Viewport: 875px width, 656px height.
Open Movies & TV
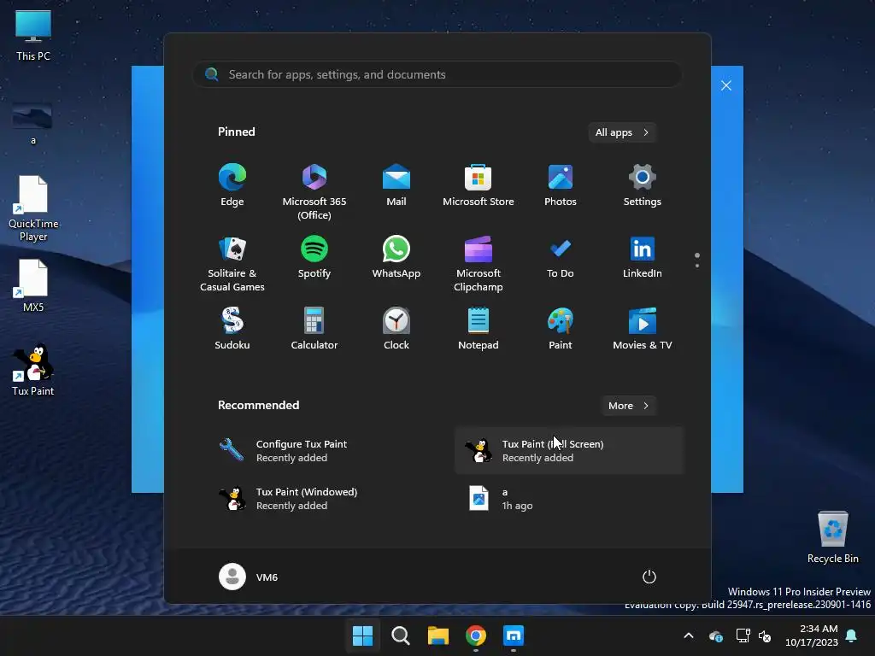pyautogui.click(x=643, y=329)
